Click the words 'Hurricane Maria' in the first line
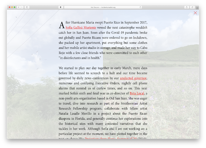Image resolution: width=206 pixels, height=148 pixels. point(83,23)
